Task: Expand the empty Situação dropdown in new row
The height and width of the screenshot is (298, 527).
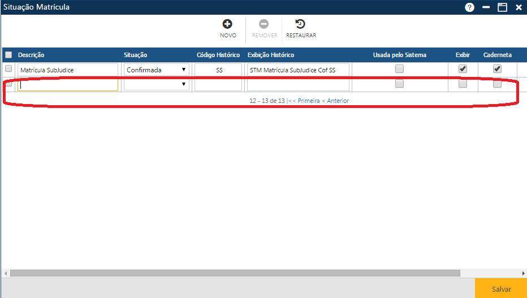Action: 157,84
